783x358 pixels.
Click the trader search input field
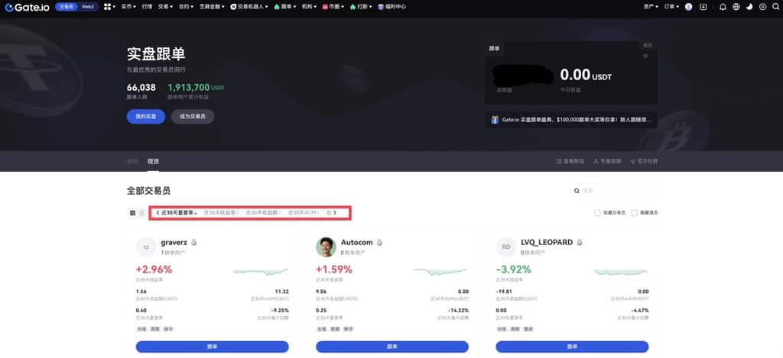[x=616, y=190]
